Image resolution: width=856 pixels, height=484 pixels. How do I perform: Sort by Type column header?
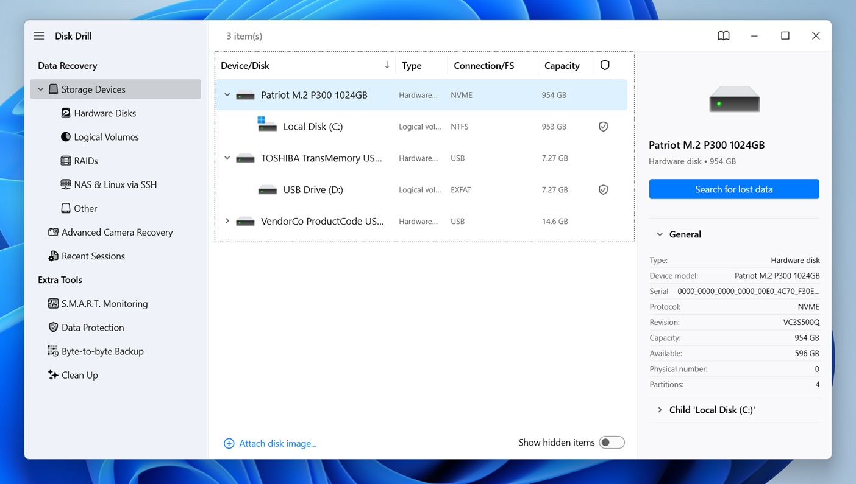(412, 66)
